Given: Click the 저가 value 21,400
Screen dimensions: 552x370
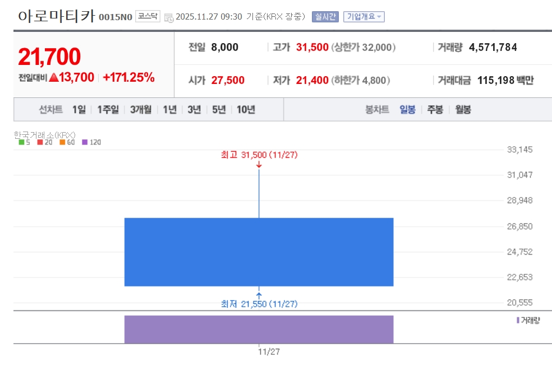Looking at the screenshot, I should [312, 80].
